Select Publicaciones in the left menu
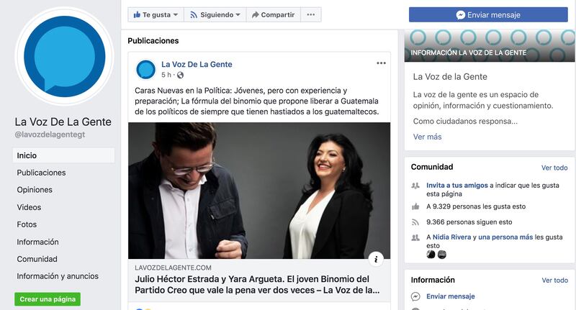576x310 pixels. tap(41, 173)
